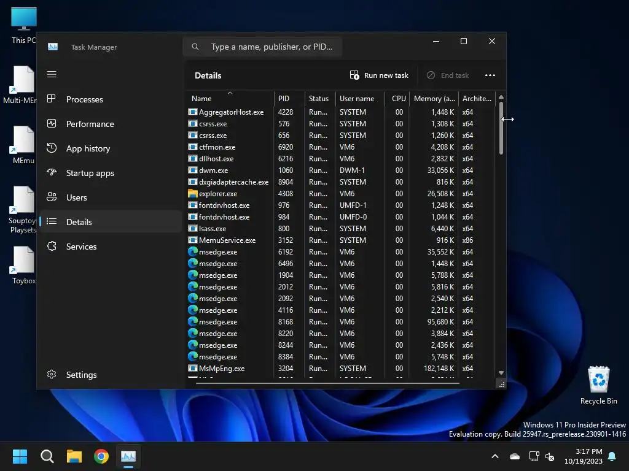Click the 182,148 K memory value

[439, 368]
